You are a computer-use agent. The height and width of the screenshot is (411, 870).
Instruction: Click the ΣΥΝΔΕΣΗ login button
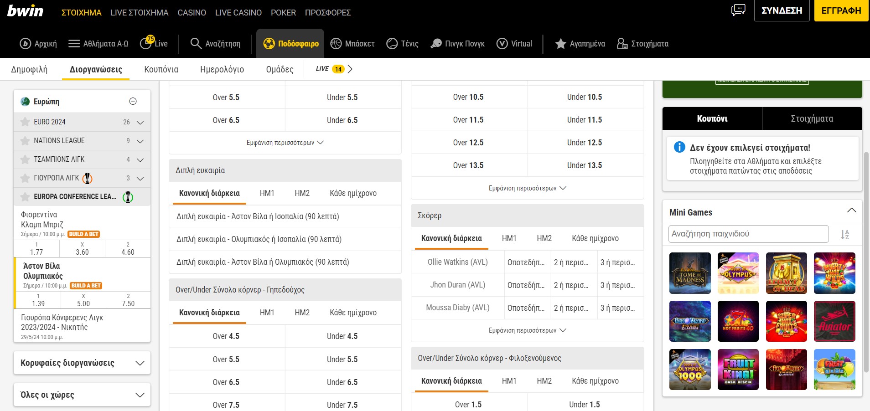782,10
